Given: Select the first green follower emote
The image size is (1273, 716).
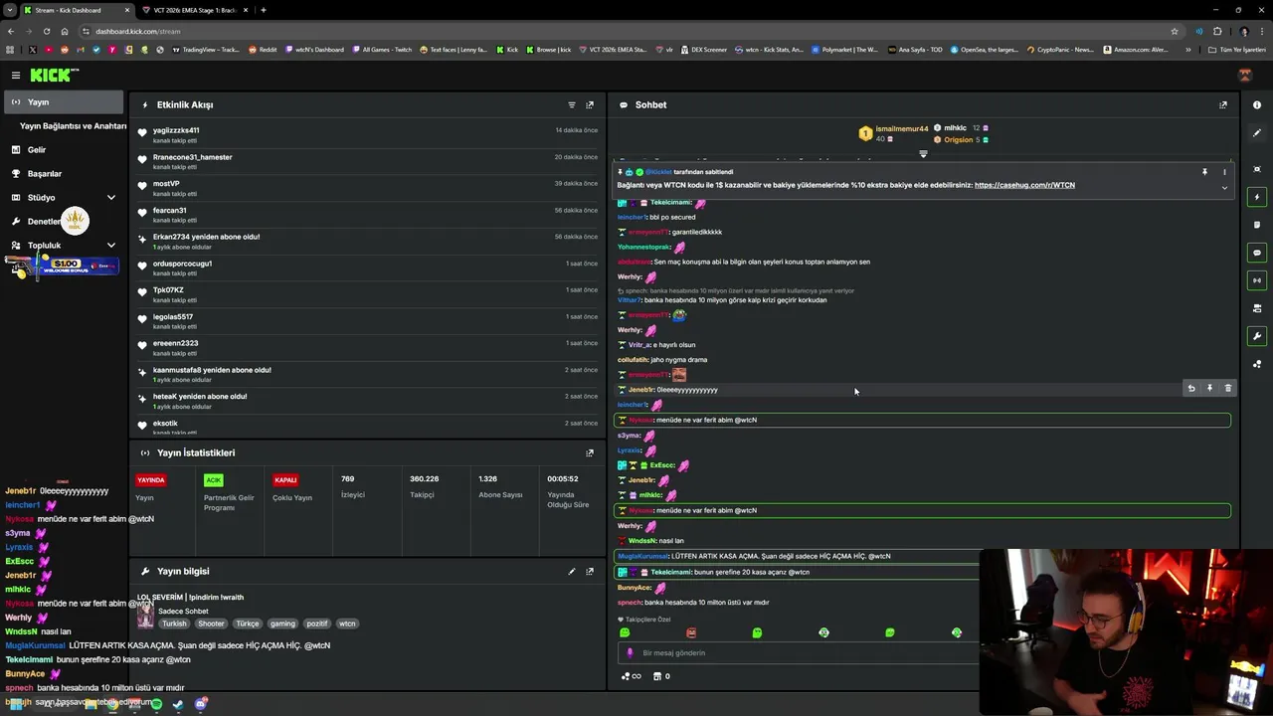Looking at the screenshot, I should [x=625, y=632].
